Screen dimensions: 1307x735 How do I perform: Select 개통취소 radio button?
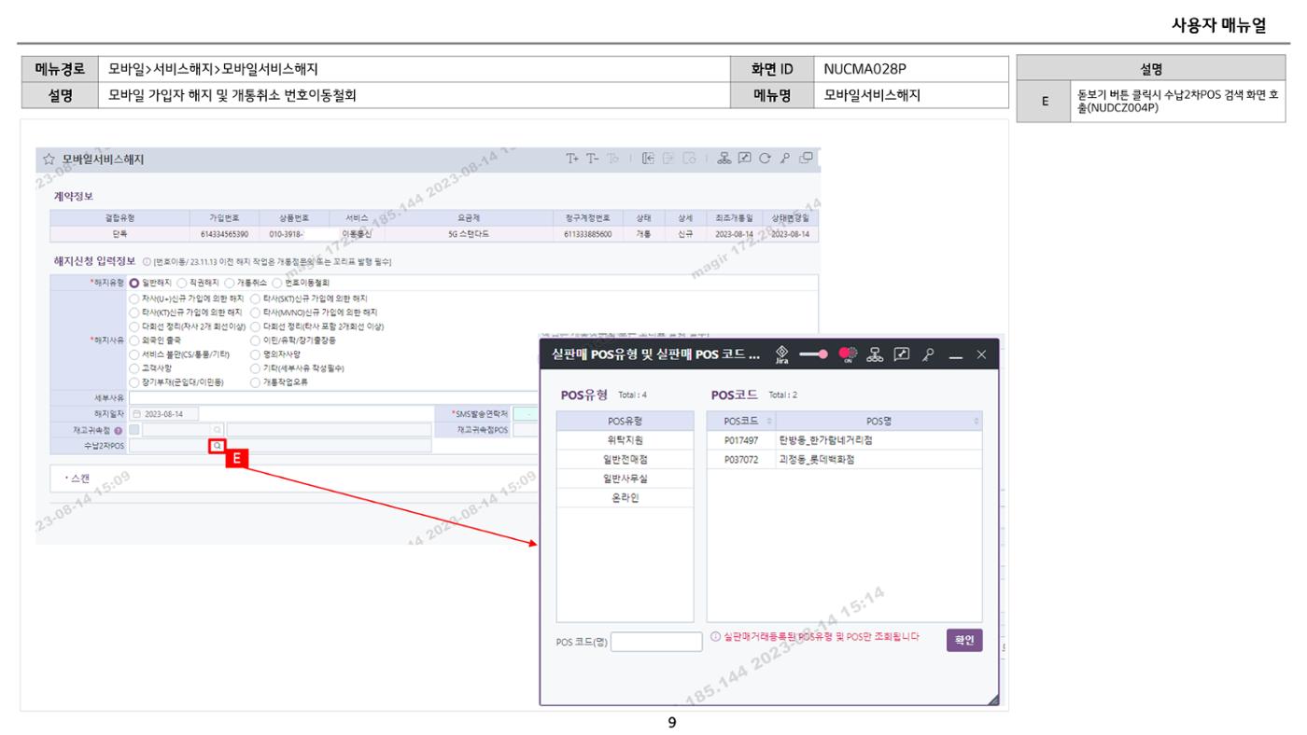(x=230, y=283)
